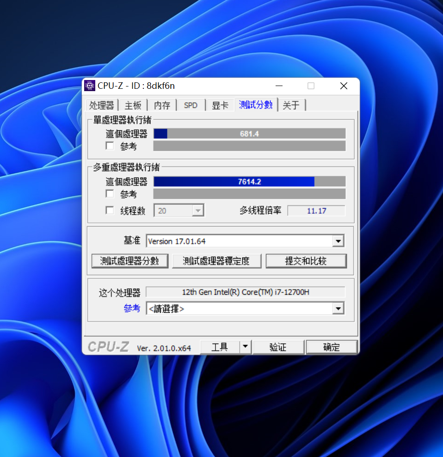
Task: Enable multi-thread 參考 checkbox
Action: [110, 193]
